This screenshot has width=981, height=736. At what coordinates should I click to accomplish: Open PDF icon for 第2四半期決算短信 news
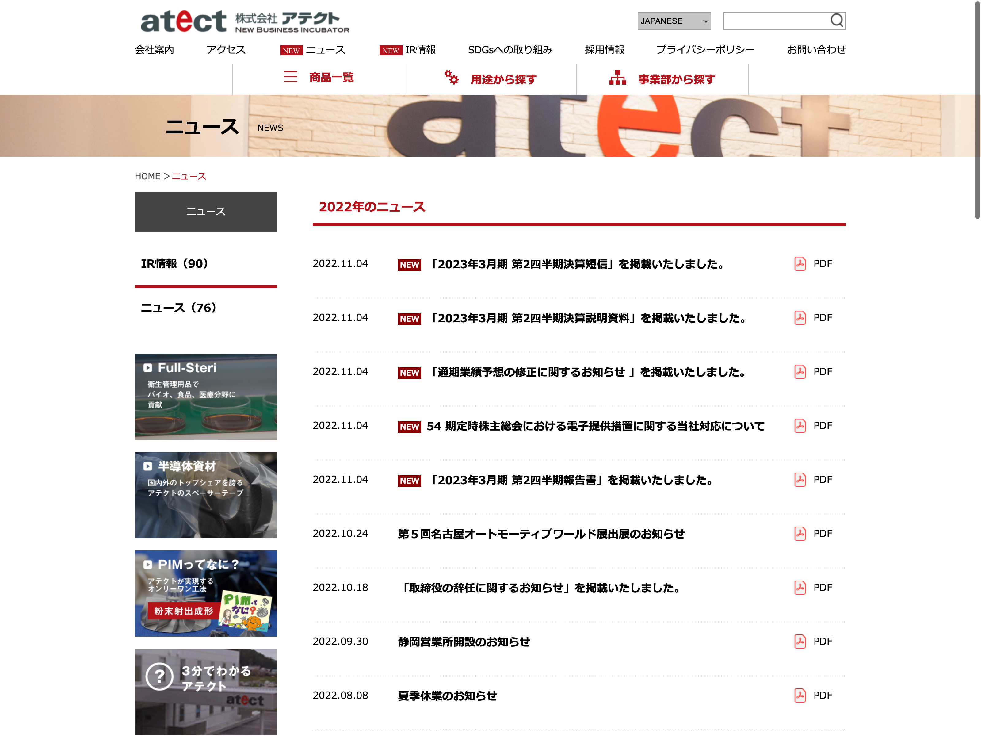800,264
